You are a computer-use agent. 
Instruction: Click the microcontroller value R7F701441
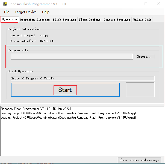pyautogui.click(x=47, y=41)
